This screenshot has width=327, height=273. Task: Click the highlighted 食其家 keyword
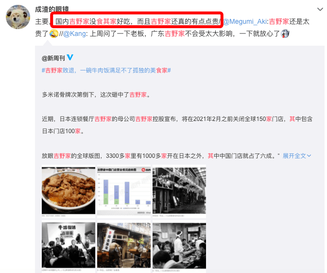(106, 21)
